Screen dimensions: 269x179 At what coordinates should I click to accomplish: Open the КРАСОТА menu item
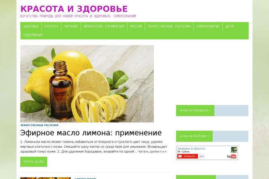click(51, 26)
